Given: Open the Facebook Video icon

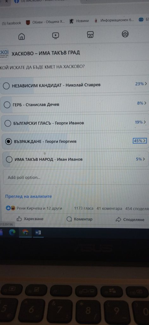Looking at the screenshot, I should [x=56, y=36].
